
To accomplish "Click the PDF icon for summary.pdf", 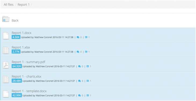I will coord(6,65).
